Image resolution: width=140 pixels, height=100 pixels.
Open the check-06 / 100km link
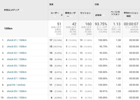coord(17,98)
